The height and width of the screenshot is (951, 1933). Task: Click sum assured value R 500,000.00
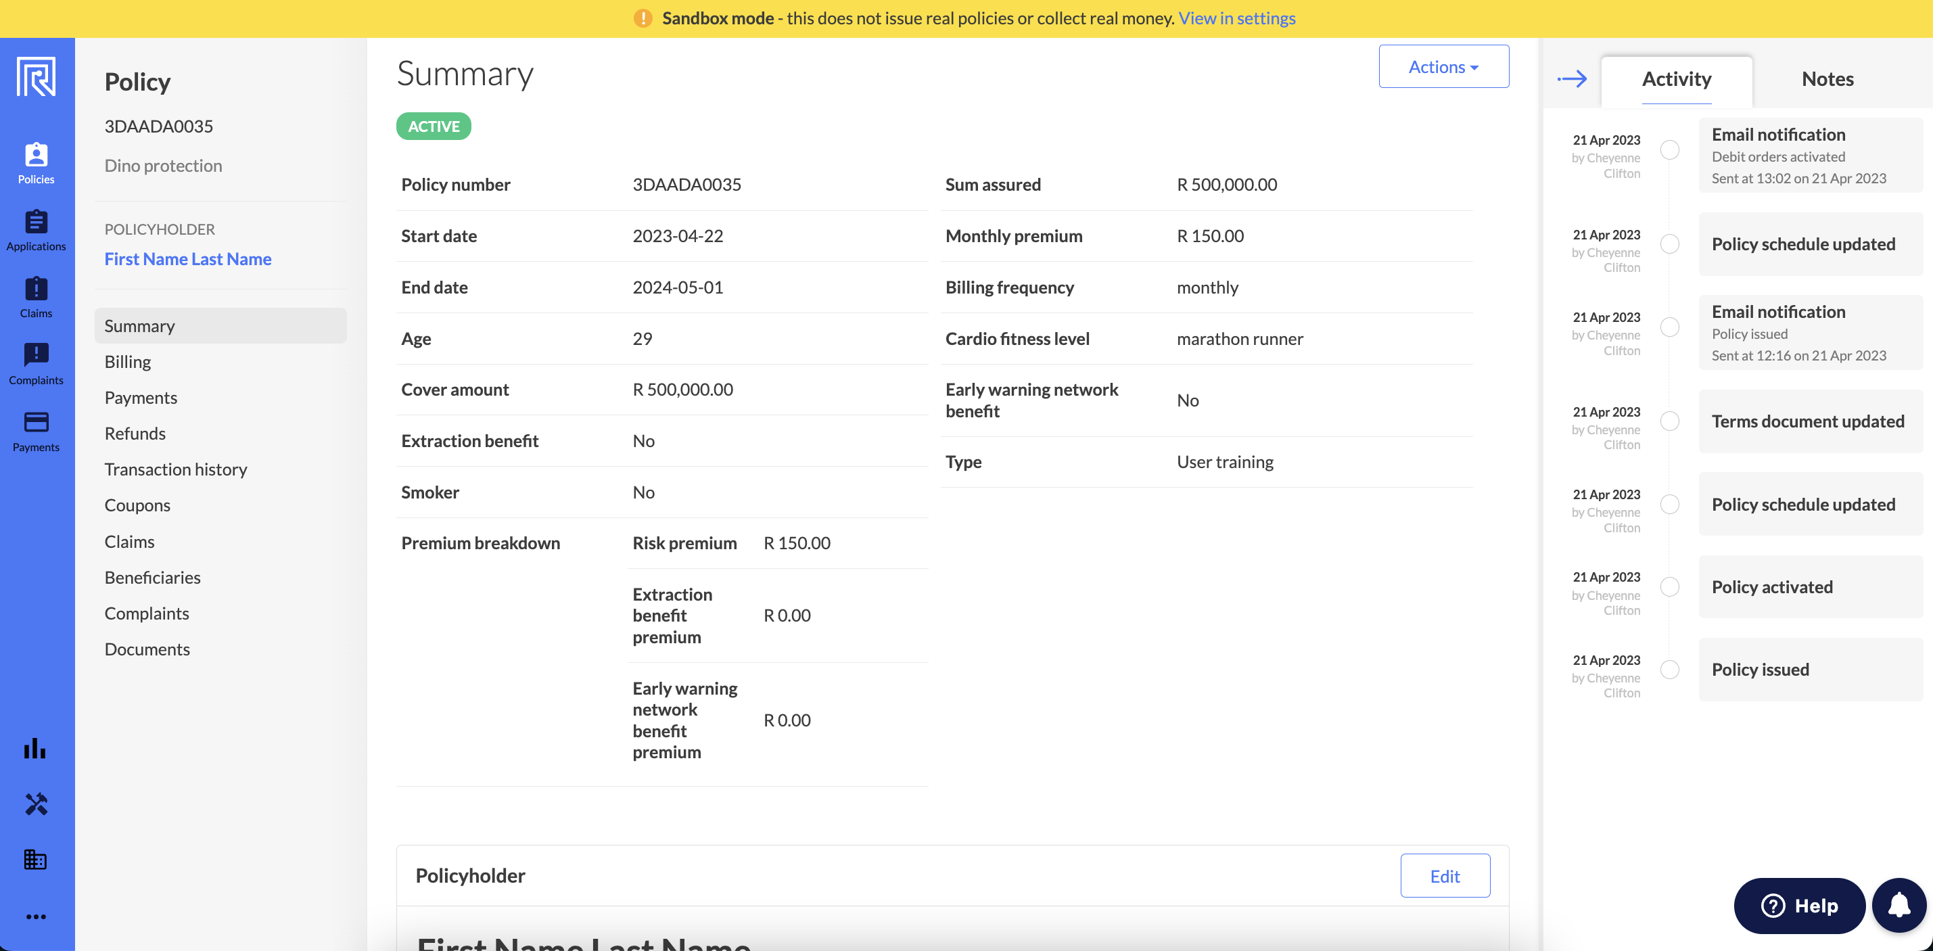[x=1227, y=185]
